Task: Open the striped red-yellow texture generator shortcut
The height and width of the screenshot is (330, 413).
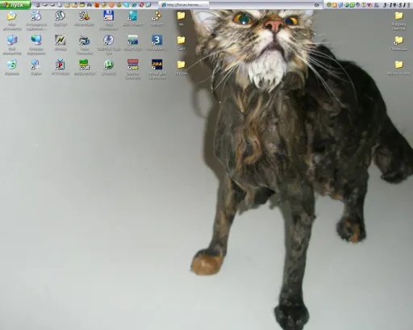Action: [x=133, y=65]
